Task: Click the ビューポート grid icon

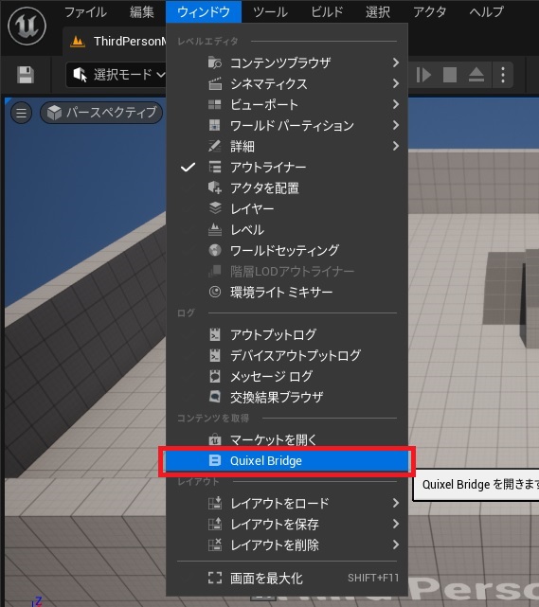Action: pyautogui.click(x=214, y=104)
